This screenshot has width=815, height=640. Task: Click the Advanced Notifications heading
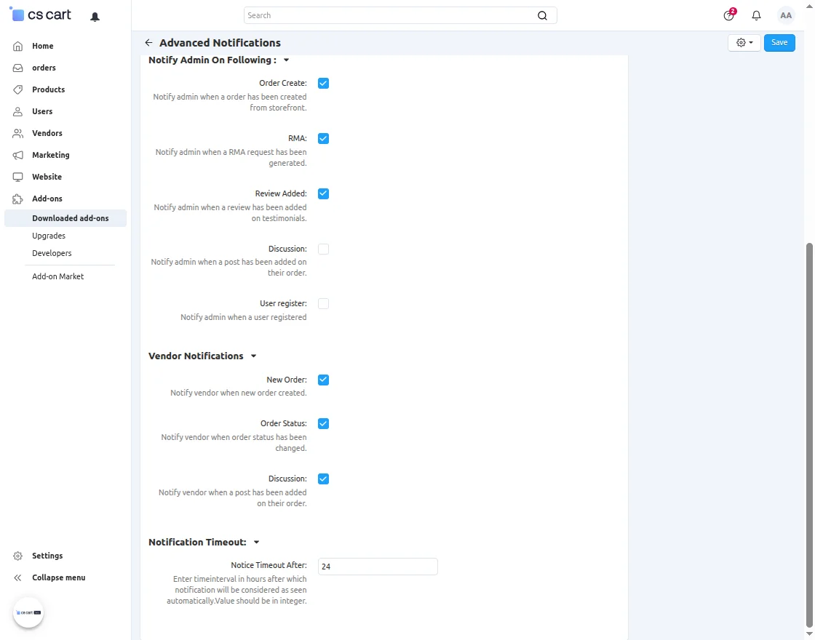pyautogui.click(x=220, y=43)
